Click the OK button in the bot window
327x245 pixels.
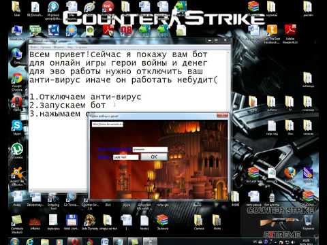[154, 157]
